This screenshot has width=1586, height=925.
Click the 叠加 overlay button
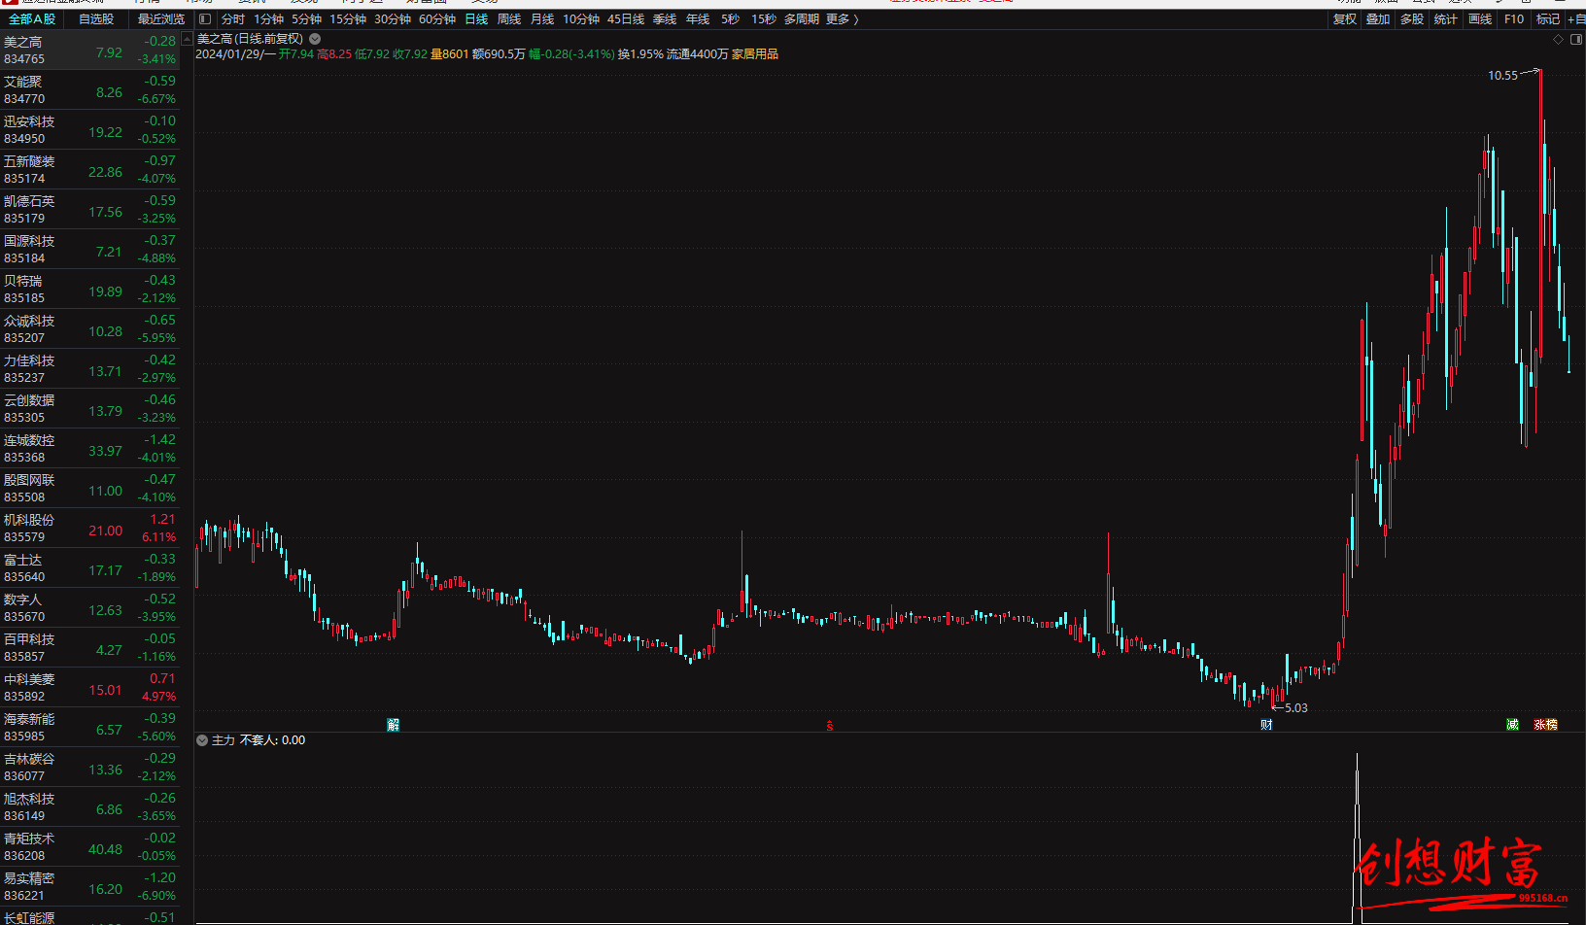pos(1378,18)
